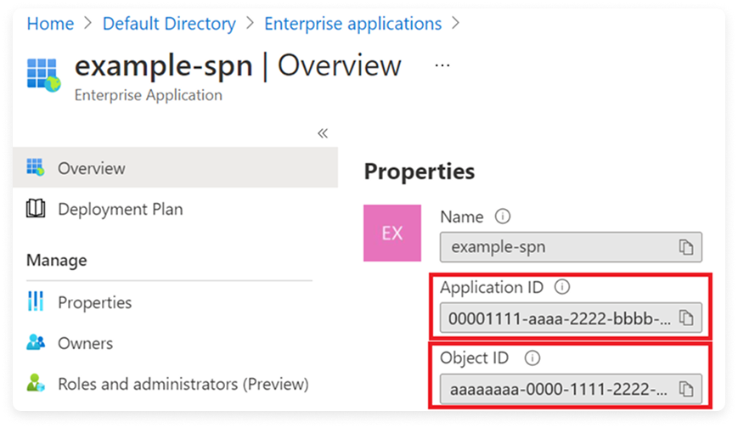Viewport: 738px width, 428px height.
Task: Copy the Name value to clipboard
Action: tap(686, 247)
